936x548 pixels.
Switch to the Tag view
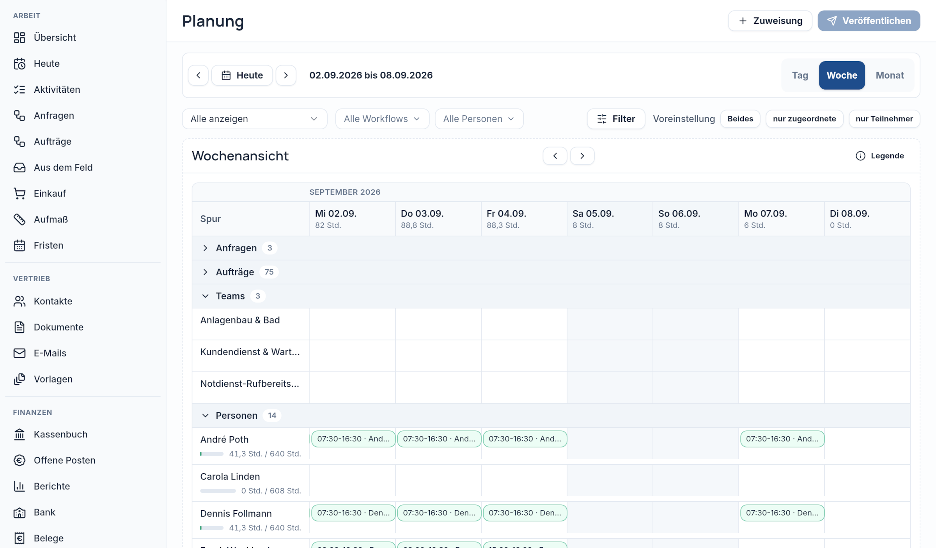coord(800,75)
